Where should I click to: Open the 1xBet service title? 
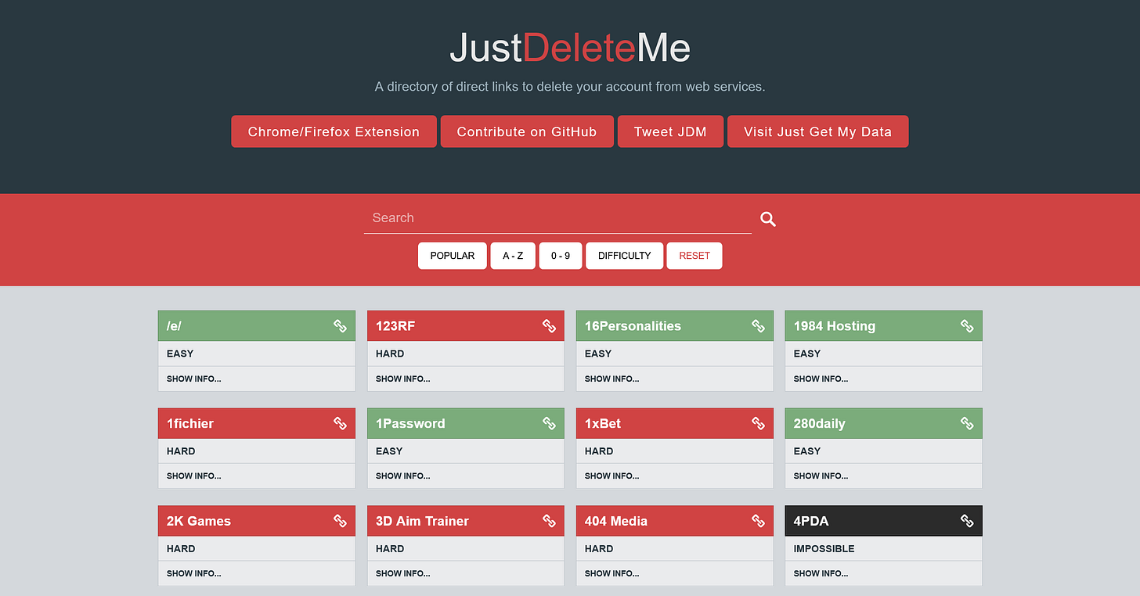point(603,423)
